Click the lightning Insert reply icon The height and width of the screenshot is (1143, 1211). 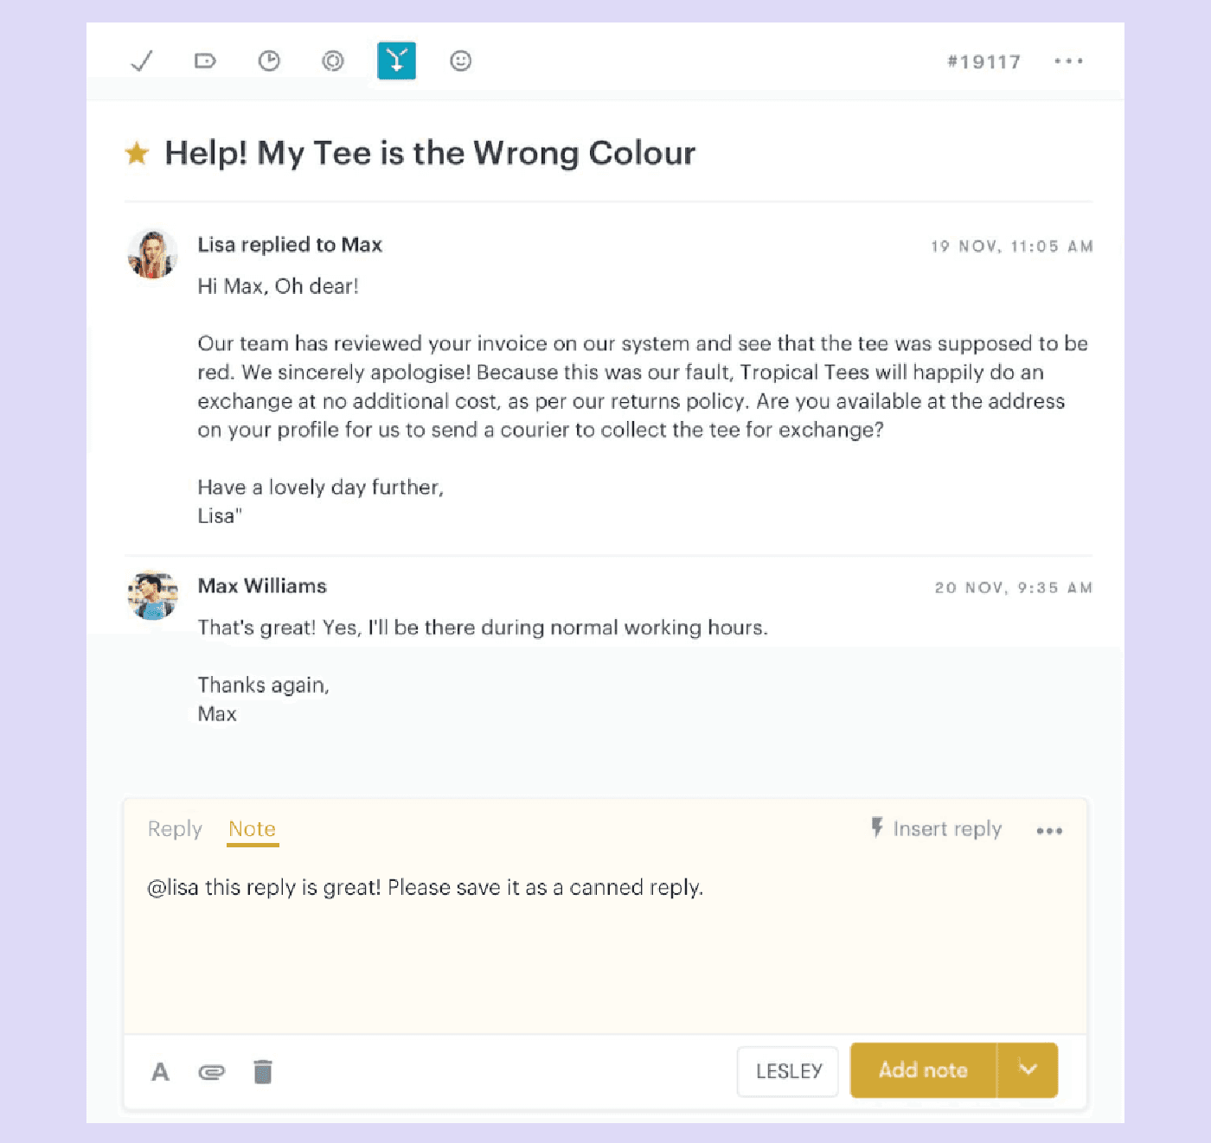[876, 828]
